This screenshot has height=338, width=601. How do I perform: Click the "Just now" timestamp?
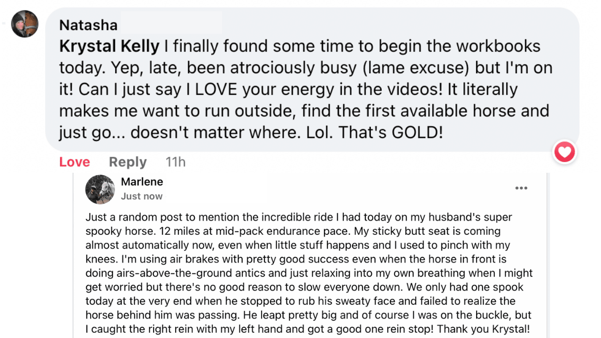pyautogui.click(x=141, y=196)
